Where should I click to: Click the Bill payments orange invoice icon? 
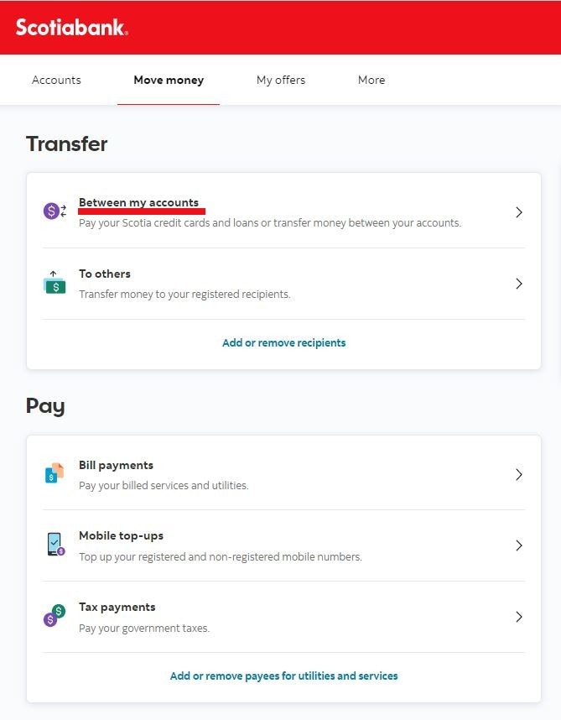point(54,473)
